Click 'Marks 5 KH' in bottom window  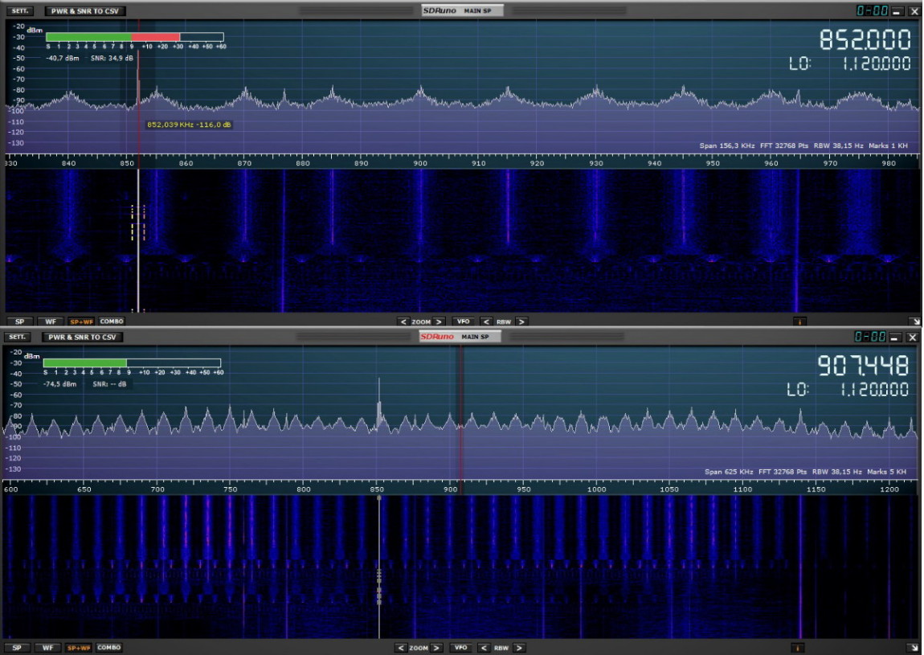tap(885, 472)
